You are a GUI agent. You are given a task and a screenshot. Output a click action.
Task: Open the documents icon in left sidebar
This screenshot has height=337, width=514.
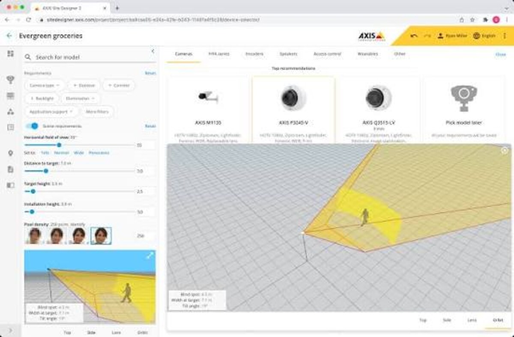pyautogui.click(x=11, y=169)
